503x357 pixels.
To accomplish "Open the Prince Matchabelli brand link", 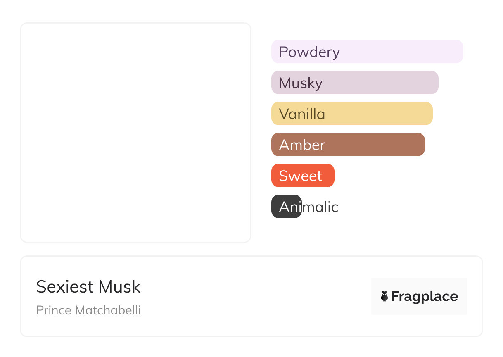I will [x=88, y=310].
